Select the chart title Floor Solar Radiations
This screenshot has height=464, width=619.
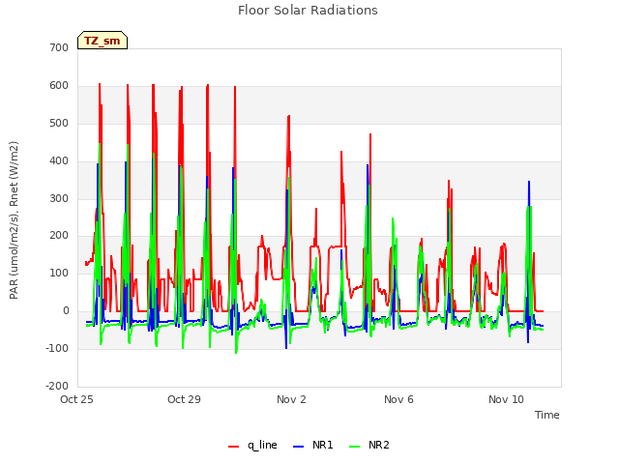coord(308,10)
